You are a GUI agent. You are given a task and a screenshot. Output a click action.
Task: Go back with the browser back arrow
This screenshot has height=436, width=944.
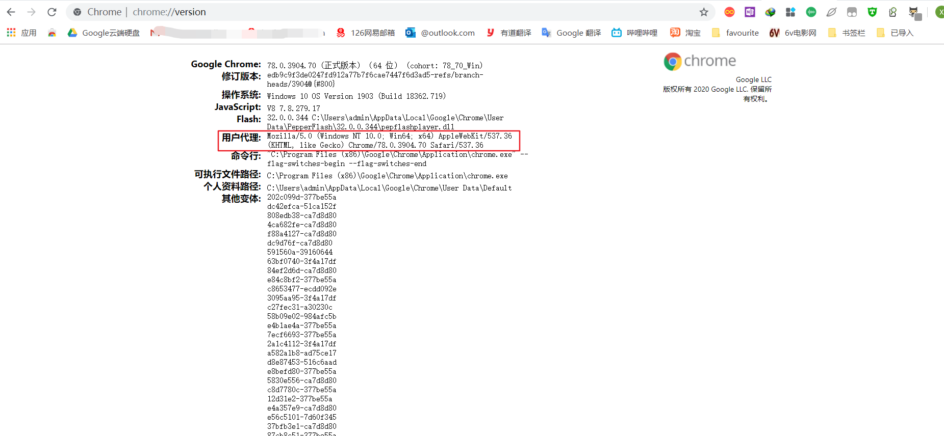tap(11, 12)
